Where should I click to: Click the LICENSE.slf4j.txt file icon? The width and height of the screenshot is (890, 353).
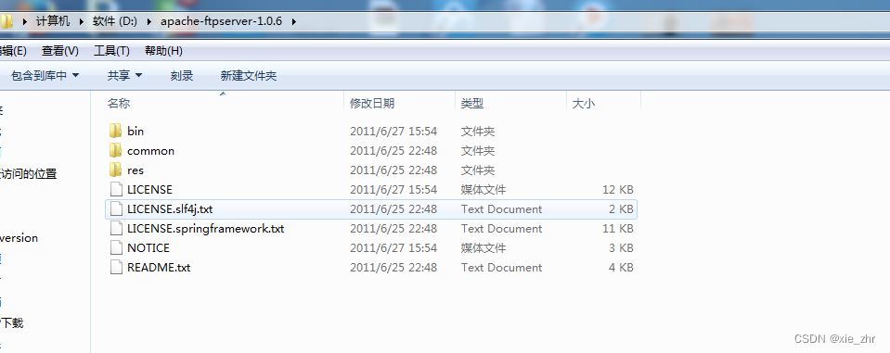(x=116, y=209)
